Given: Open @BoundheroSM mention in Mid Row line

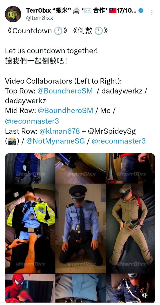Looking at the screenshot, I should [66, 111].
